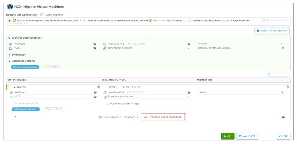Click app-vm3 Workload resource pool icon
Viewport: 297px width, 144px height.
pos(11,93)
